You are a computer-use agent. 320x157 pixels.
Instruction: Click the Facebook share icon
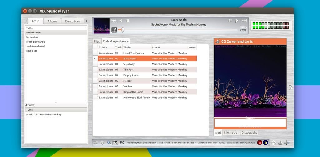(114, 30)
